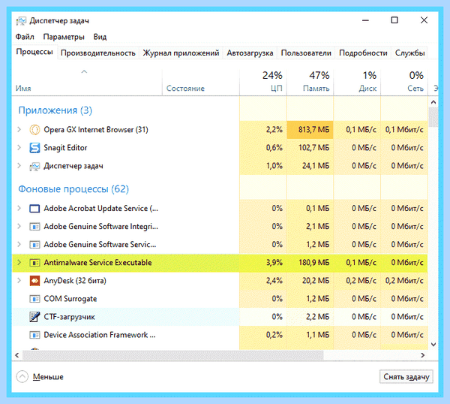Switch to the Производительность tab
The width and height of the screenshot is (450, 404).
(x=97, y=53)
